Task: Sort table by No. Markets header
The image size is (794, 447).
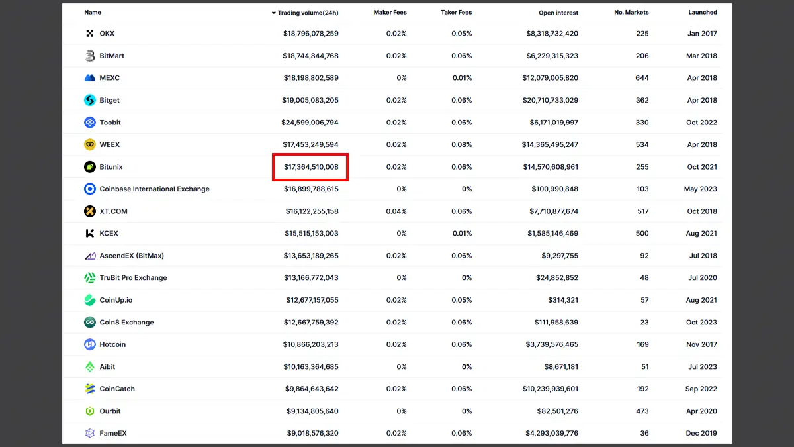Action: click(631, 13)
